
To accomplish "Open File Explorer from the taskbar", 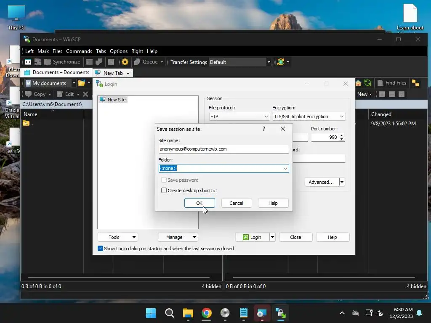I will click(188, 313).
